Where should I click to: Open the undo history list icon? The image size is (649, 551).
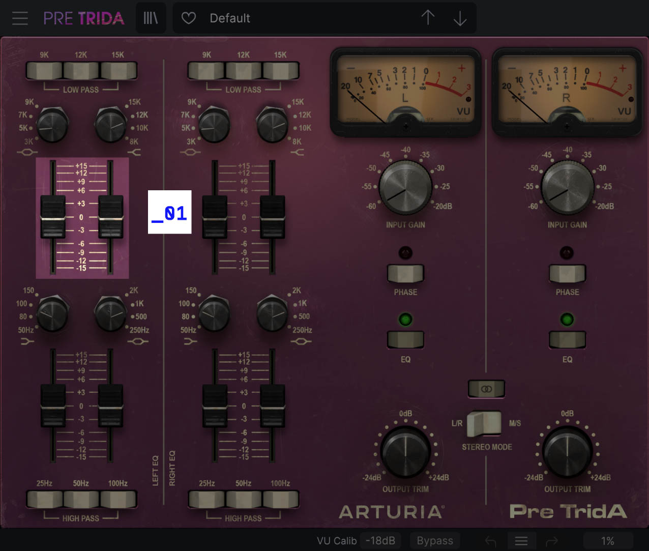point(521,541)
